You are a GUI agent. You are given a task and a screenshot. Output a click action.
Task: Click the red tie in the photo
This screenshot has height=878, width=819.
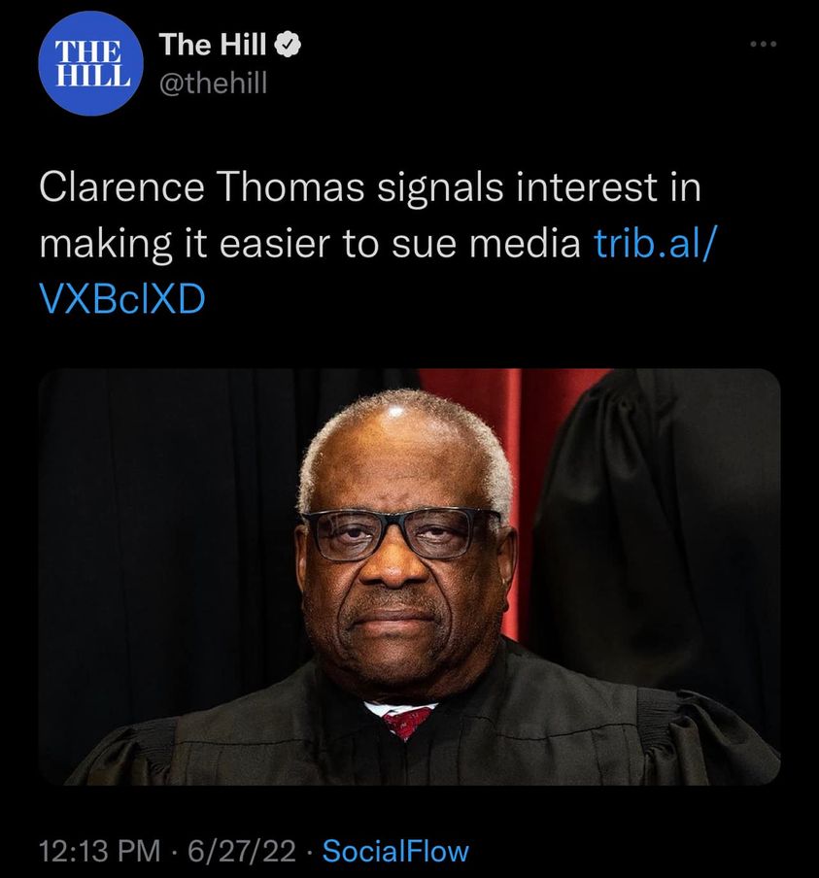407,723
